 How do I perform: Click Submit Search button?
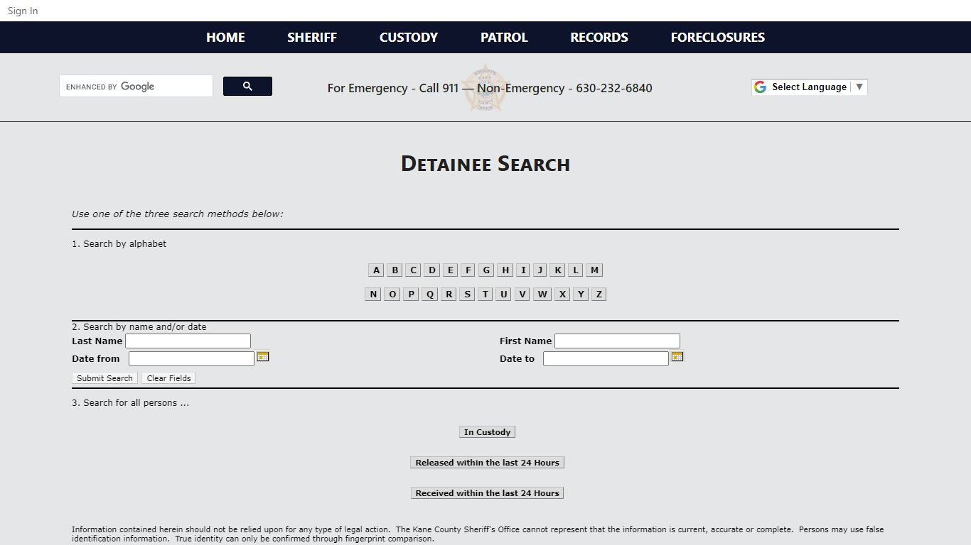coord(104,378)
